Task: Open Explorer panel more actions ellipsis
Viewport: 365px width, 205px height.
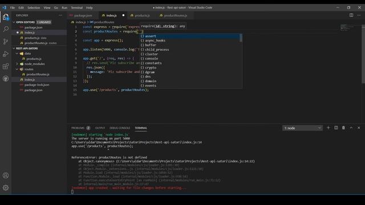Action: coord(60,15)
